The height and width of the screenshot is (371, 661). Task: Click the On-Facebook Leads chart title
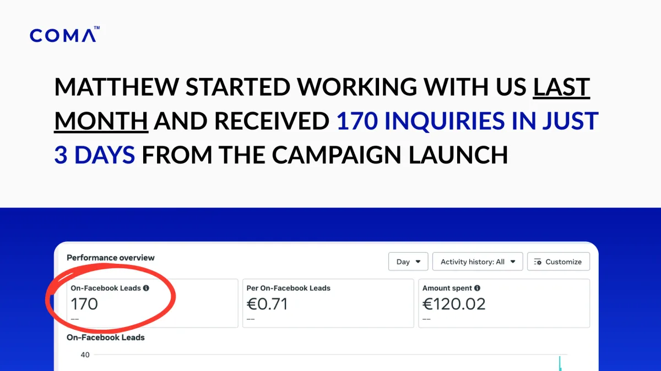[x=106, y=337]
